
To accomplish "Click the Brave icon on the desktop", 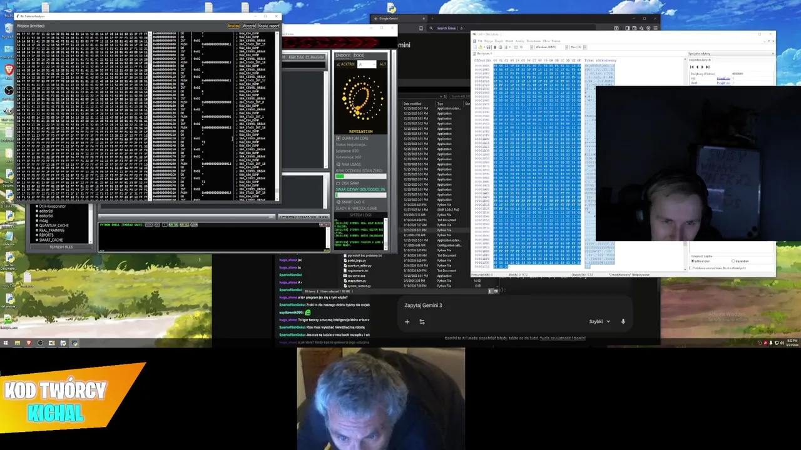I will click(9, 71).
